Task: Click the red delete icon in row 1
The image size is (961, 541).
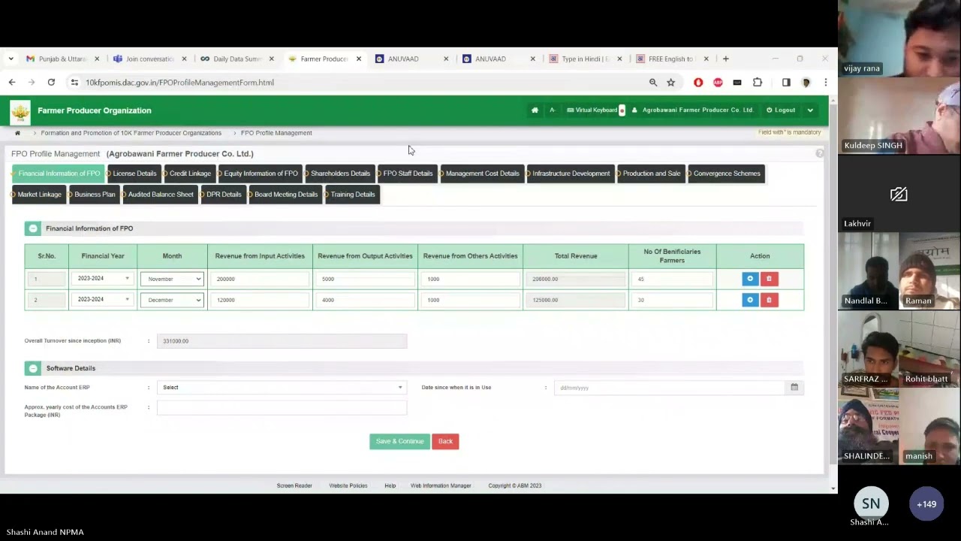Action: tap(769, 279)
